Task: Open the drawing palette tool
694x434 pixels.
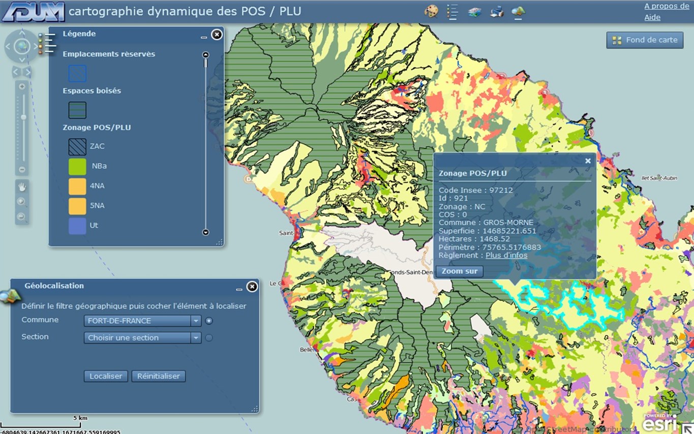Action: pos(431,12)
